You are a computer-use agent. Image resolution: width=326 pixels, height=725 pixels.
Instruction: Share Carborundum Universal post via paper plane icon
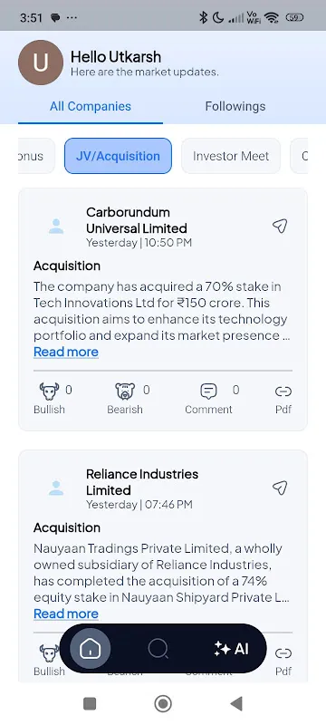click(280, 226)
